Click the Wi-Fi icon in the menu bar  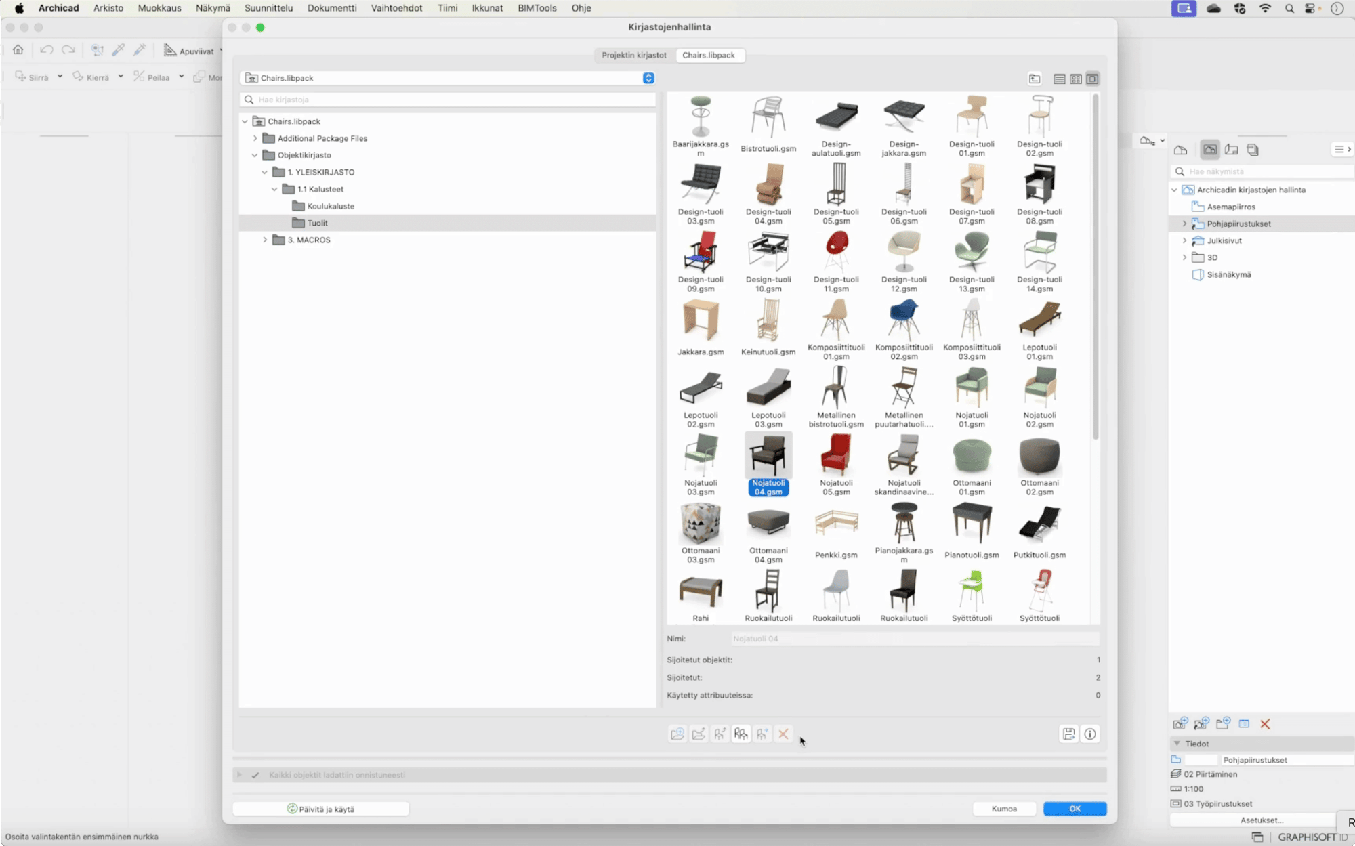click(1266, 8)
